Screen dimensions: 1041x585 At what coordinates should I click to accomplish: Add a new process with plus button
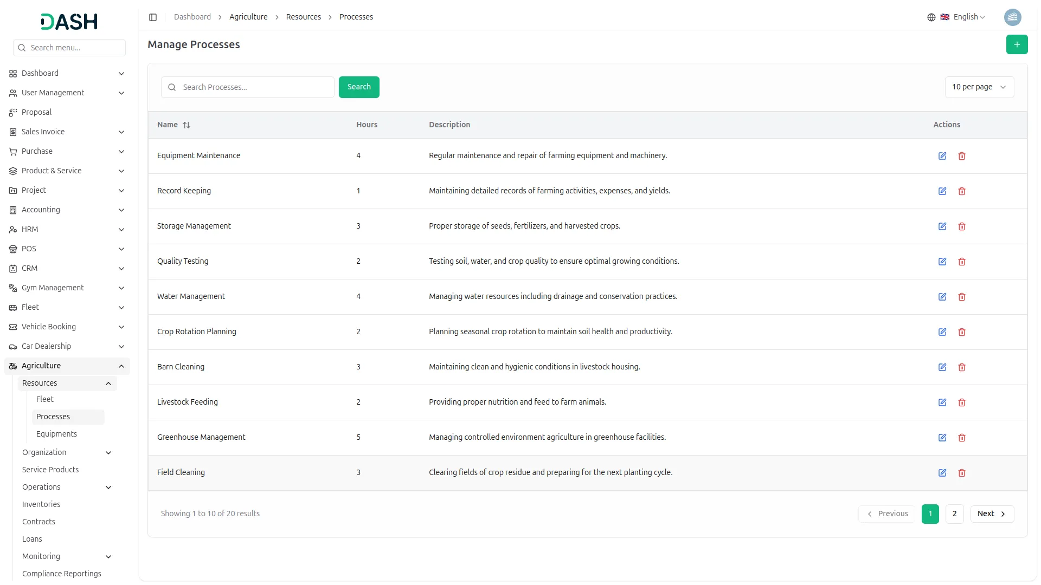tap(1017, 44)
